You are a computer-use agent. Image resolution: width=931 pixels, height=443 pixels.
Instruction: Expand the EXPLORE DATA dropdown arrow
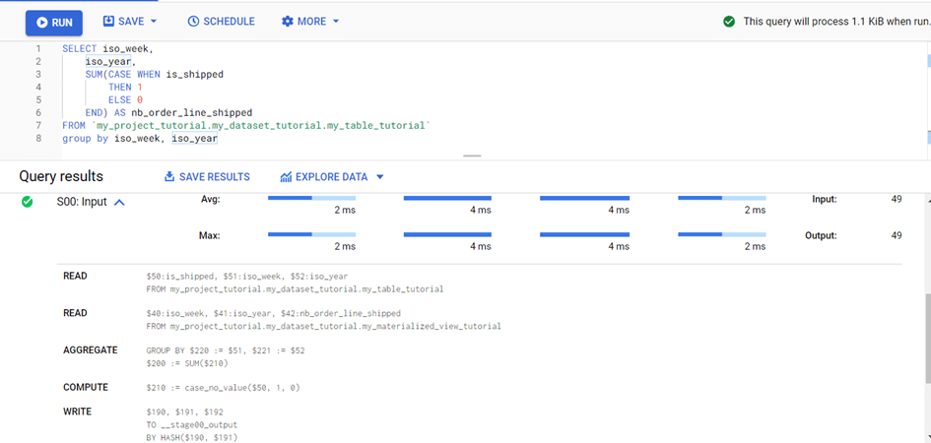380,177
